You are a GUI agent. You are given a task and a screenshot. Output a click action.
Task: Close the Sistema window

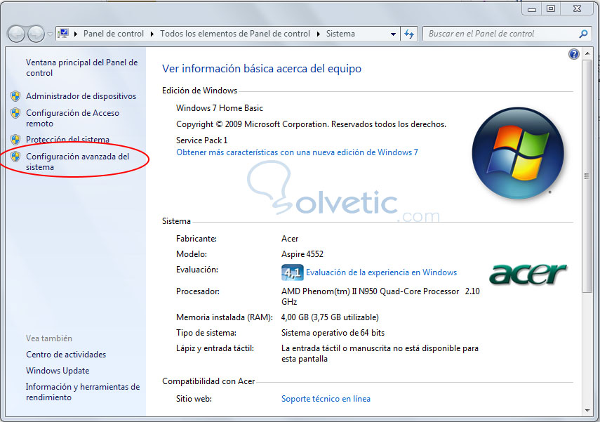[577, 9]
